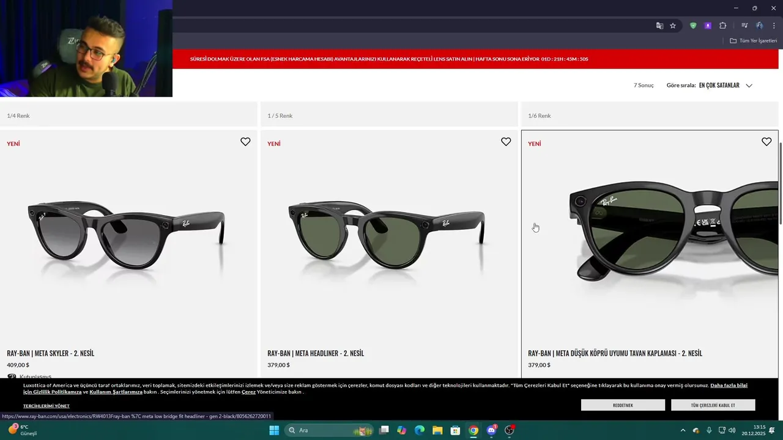The height and width of the screenshot is (440, 783).
Task: Select the EN ÇOK SATANLAR sort option
Action: 719,86
